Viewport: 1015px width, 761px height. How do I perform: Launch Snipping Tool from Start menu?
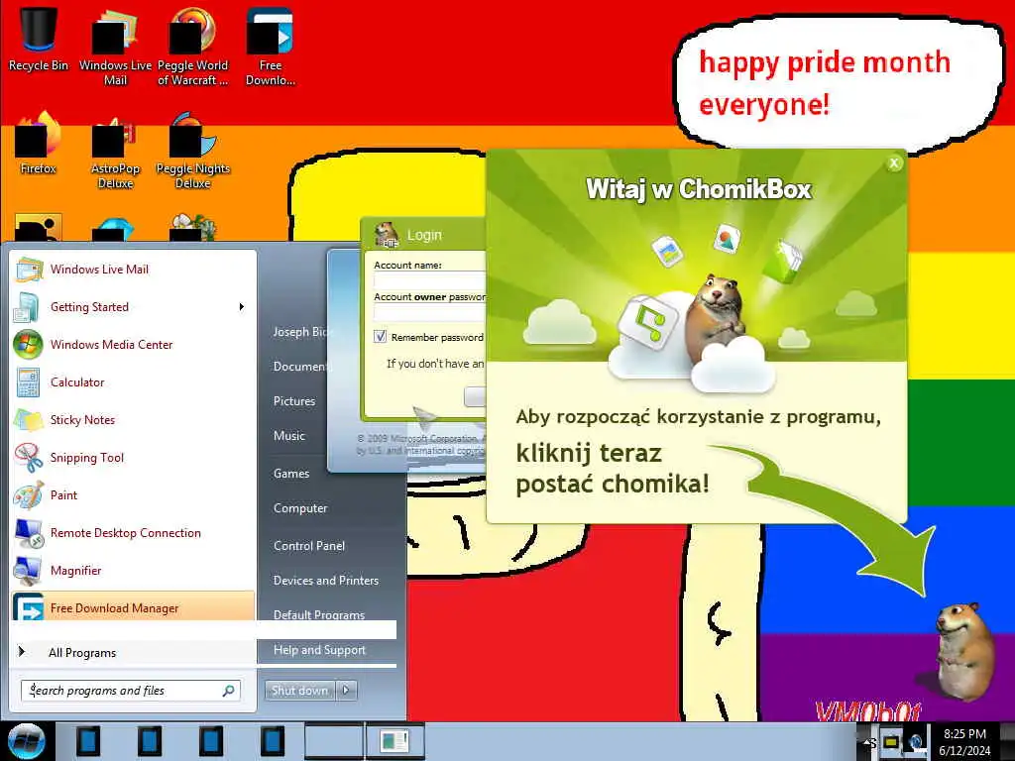point(133,457)
